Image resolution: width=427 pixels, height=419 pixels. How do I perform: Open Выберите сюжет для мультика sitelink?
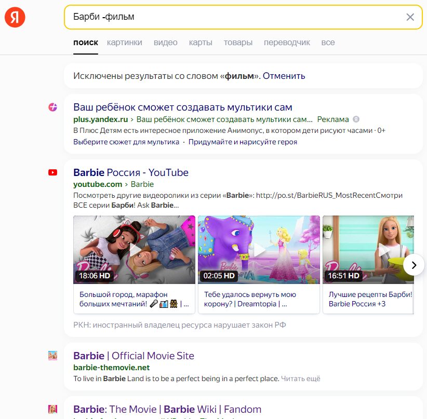126,142
